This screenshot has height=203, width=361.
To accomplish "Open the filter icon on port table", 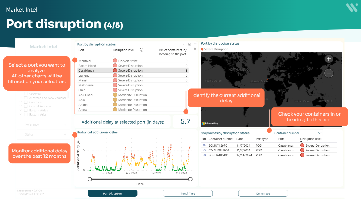I will [x=184, y=44].
